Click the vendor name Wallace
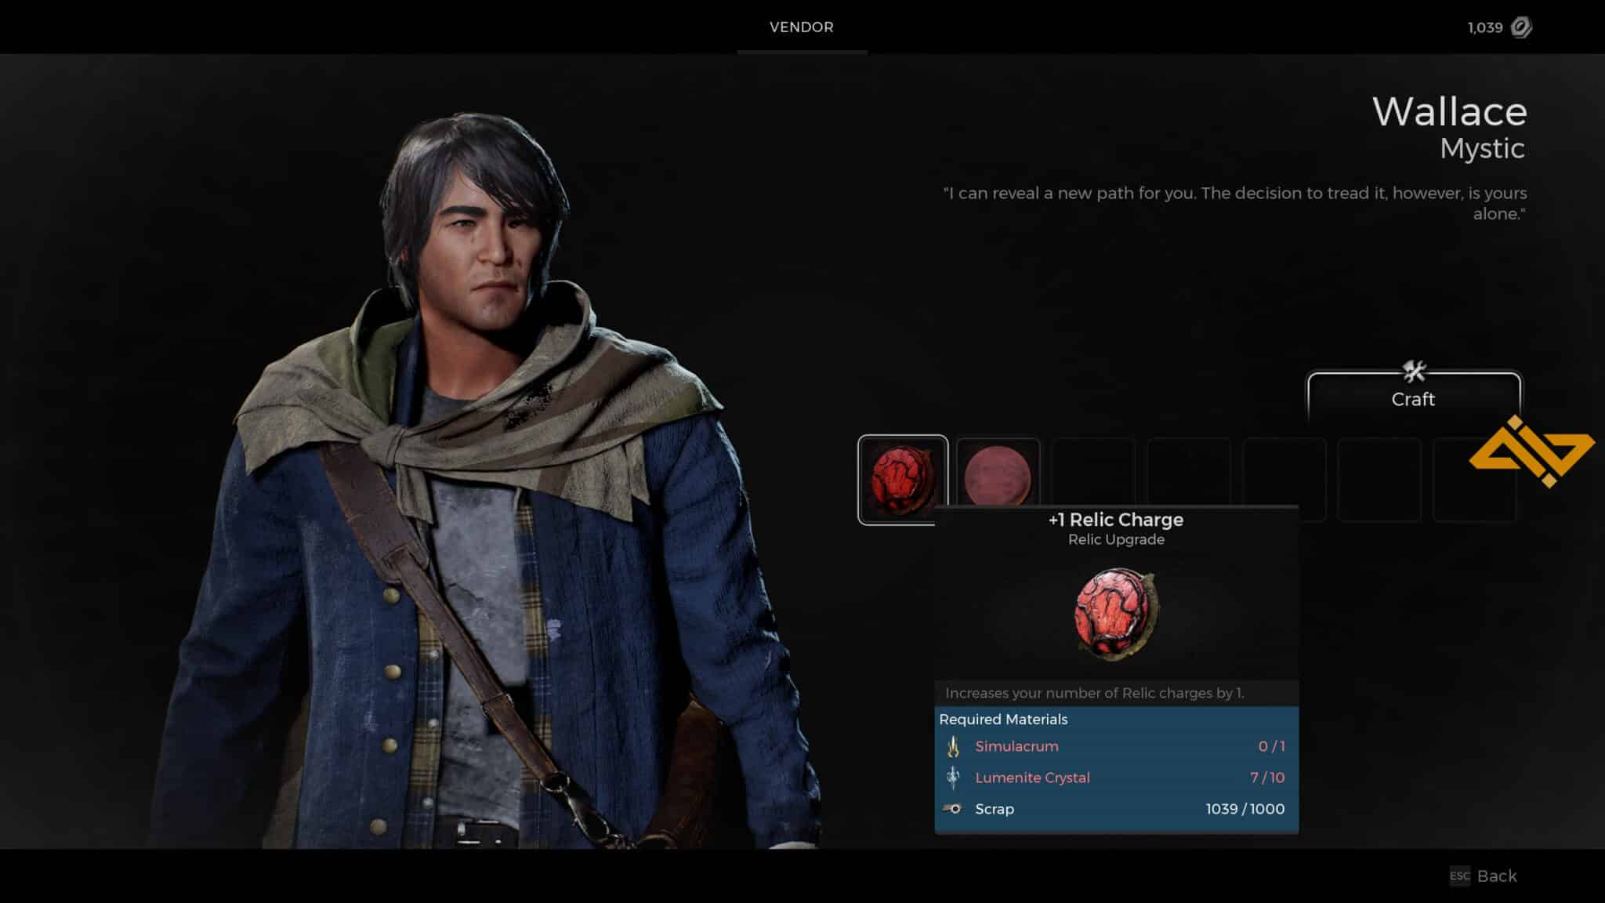The image size is (1605, 903). [x=1450, y=111]
